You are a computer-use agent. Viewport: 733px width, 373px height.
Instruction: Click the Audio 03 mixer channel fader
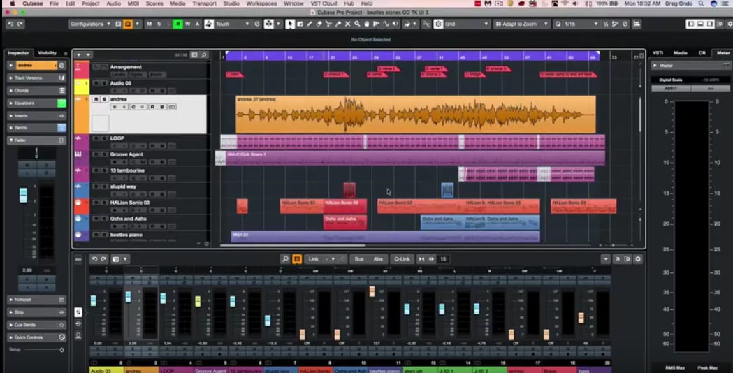pos(93,300)
